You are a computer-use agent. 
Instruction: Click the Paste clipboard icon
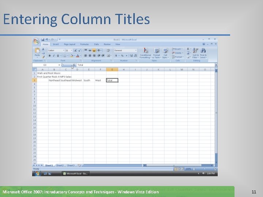click(37, 50)
